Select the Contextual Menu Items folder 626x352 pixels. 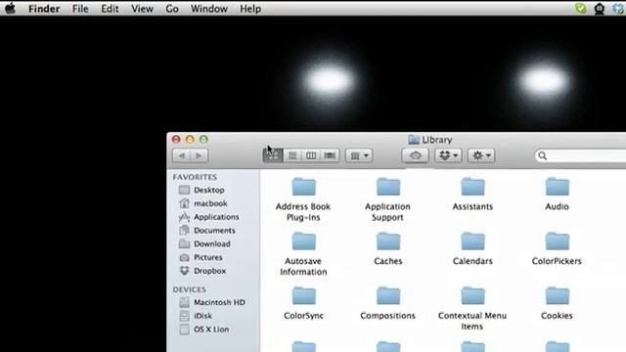pos(472,308)
